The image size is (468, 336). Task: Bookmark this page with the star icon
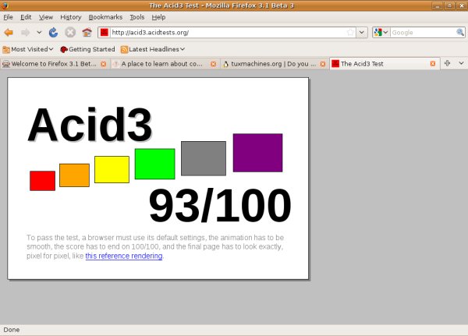click(x=350, y=32)
